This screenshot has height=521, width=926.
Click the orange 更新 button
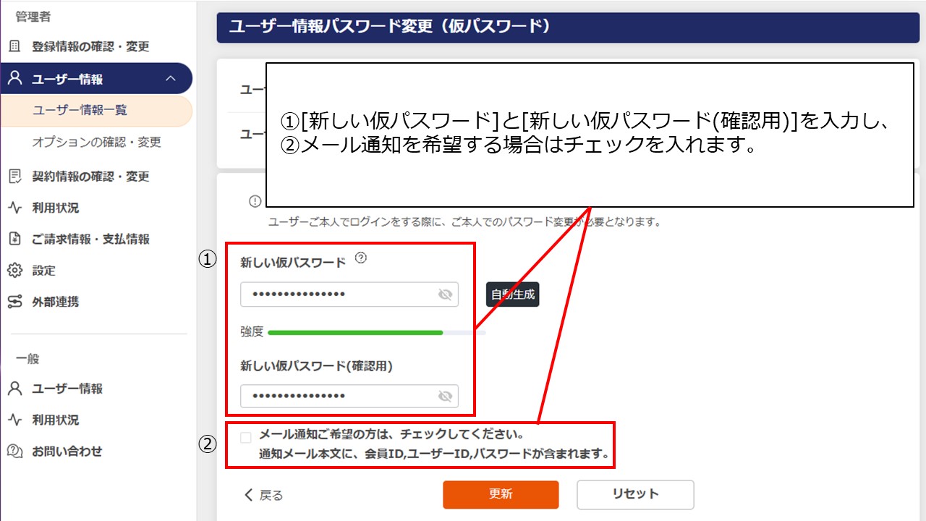[501, 494]
